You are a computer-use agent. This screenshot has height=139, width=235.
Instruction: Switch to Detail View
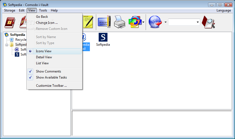point(54,57)
